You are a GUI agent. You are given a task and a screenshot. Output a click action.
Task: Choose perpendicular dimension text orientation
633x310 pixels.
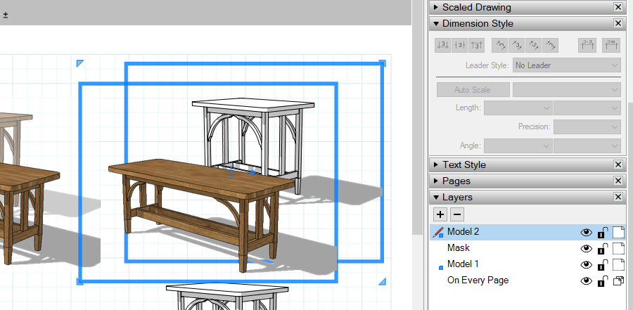(x=550, y=45)
